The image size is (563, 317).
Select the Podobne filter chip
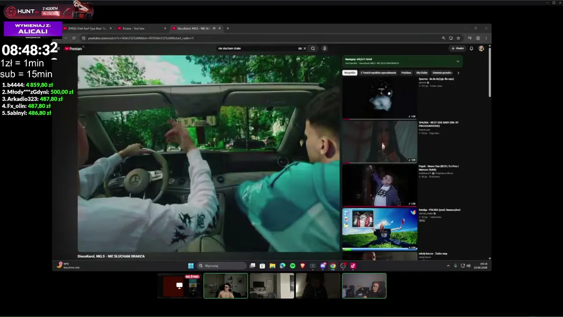[406, 73]
